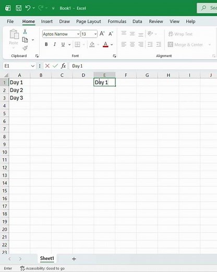This screenshot has width=217, height=272.
Task: Click the Copy icon
Action: (x=25, y=40)
